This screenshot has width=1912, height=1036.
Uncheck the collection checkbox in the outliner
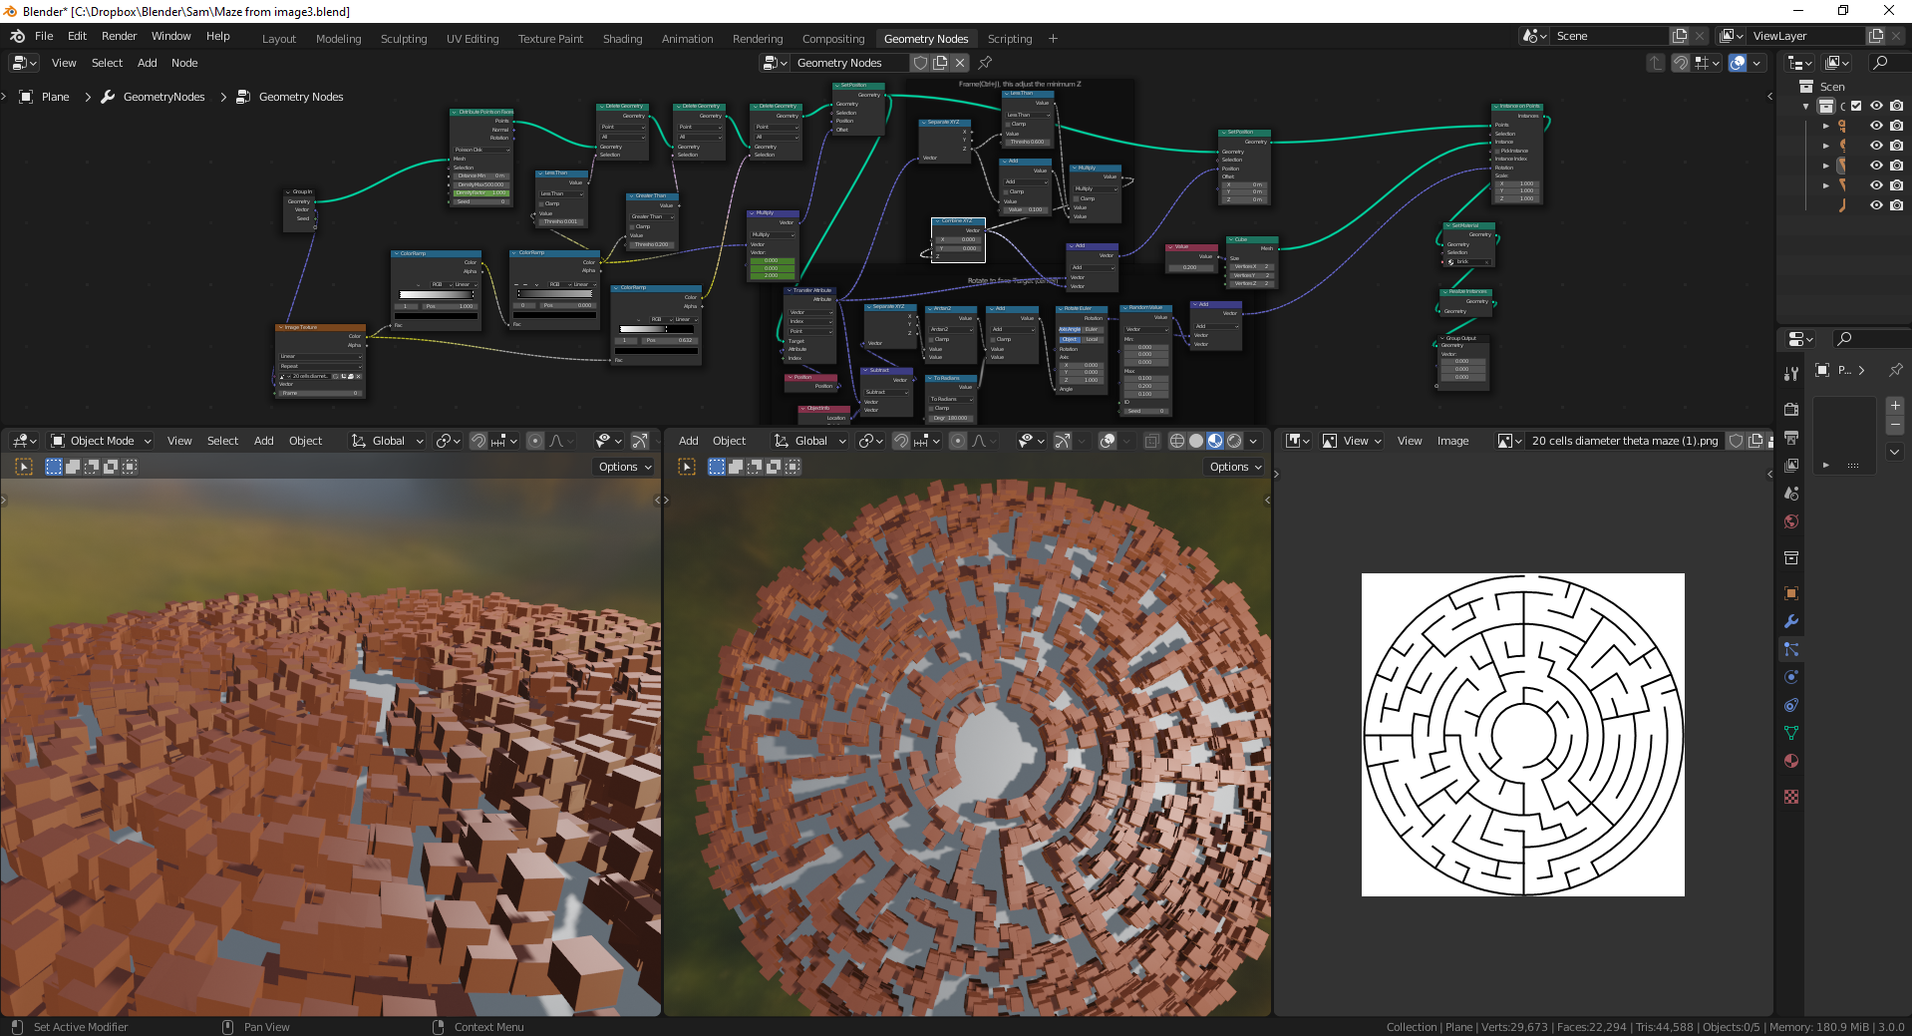coord(1856,106)
